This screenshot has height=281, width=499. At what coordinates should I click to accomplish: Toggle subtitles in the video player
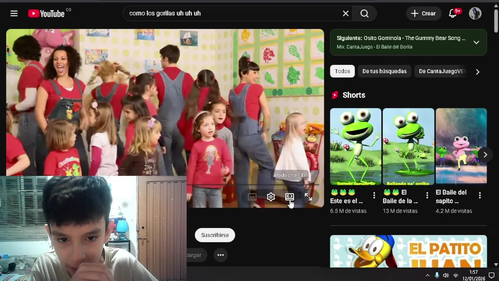252,197
